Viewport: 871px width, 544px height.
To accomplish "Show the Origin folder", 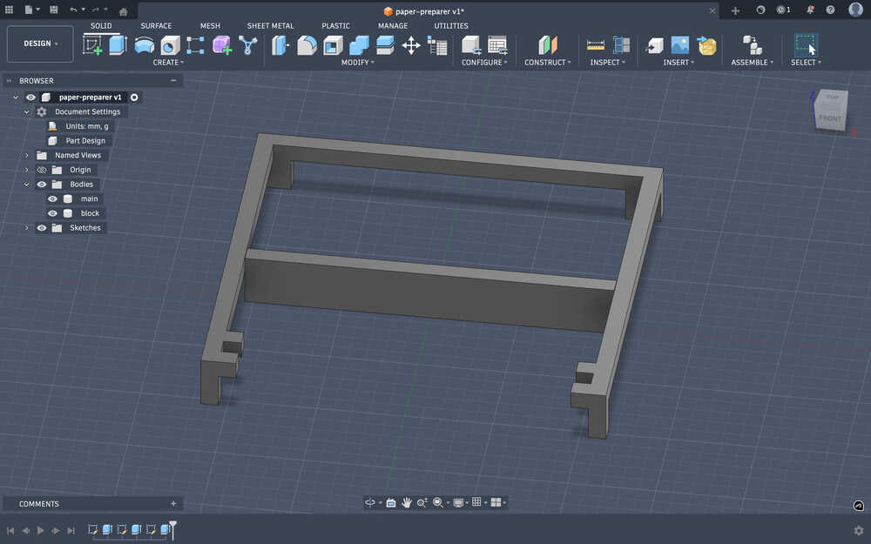I will coord(41,170).
